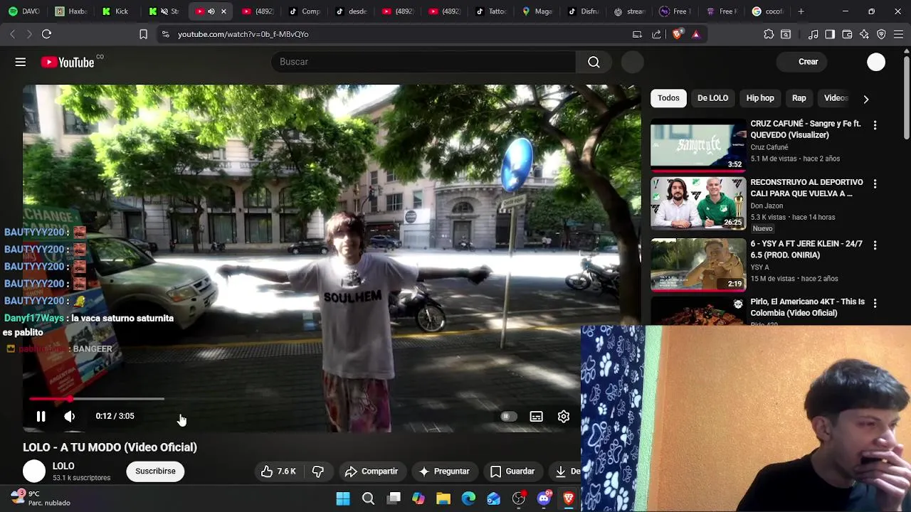Screen dimensions: 911x512
Task: Select the Todos filter chip
Action: (668, 98)
